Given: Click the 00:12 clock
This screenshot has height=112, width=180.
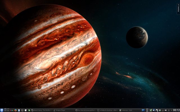Looking at the screenshot, I should point(176,110).
